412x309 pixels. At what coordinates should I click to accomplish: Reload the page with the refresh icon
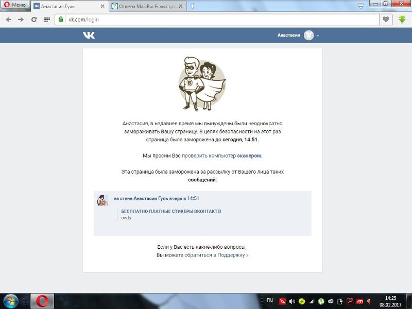[34, 20]
